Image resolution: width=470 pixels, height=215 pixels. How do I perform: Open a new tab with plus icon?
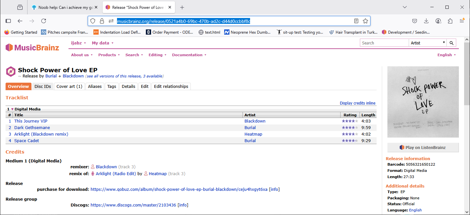(x=182, y=7)
